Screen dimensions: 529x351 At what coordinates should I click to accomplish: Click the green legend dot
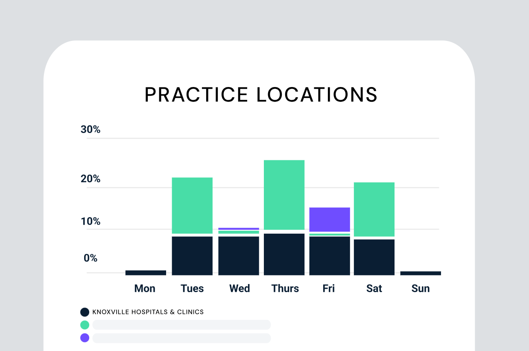pos(85,325)
